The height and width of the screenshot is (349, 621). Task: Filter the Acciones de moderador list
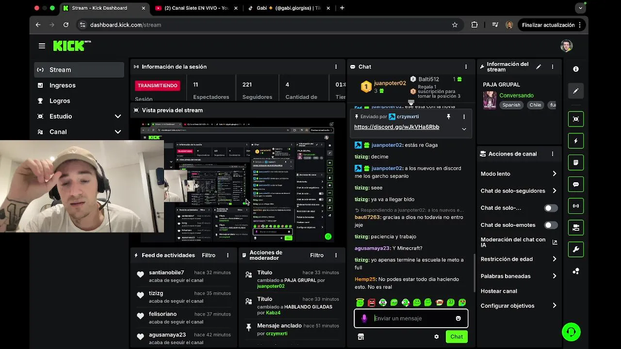pos(317,255)
